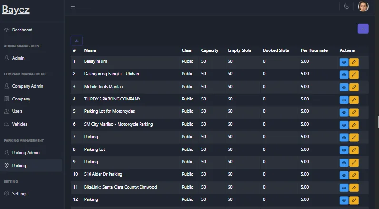The height and width of the screenshot is (209, 379).
Task: Click the purple add parking plus button
Action: tap(363, 29)
